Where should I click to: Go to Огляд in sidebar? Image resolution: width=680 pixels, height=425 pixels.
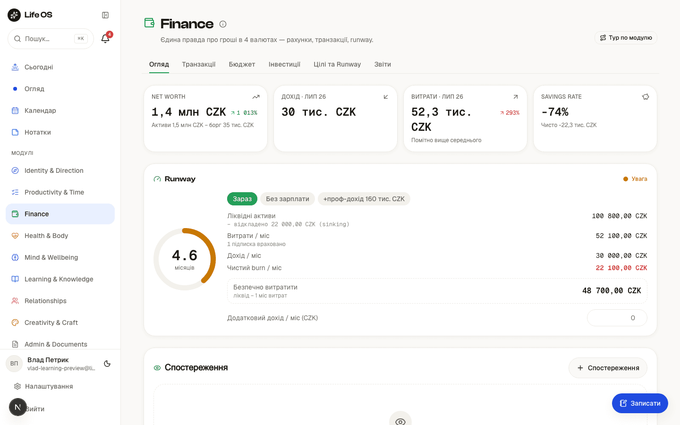[60, 89]
